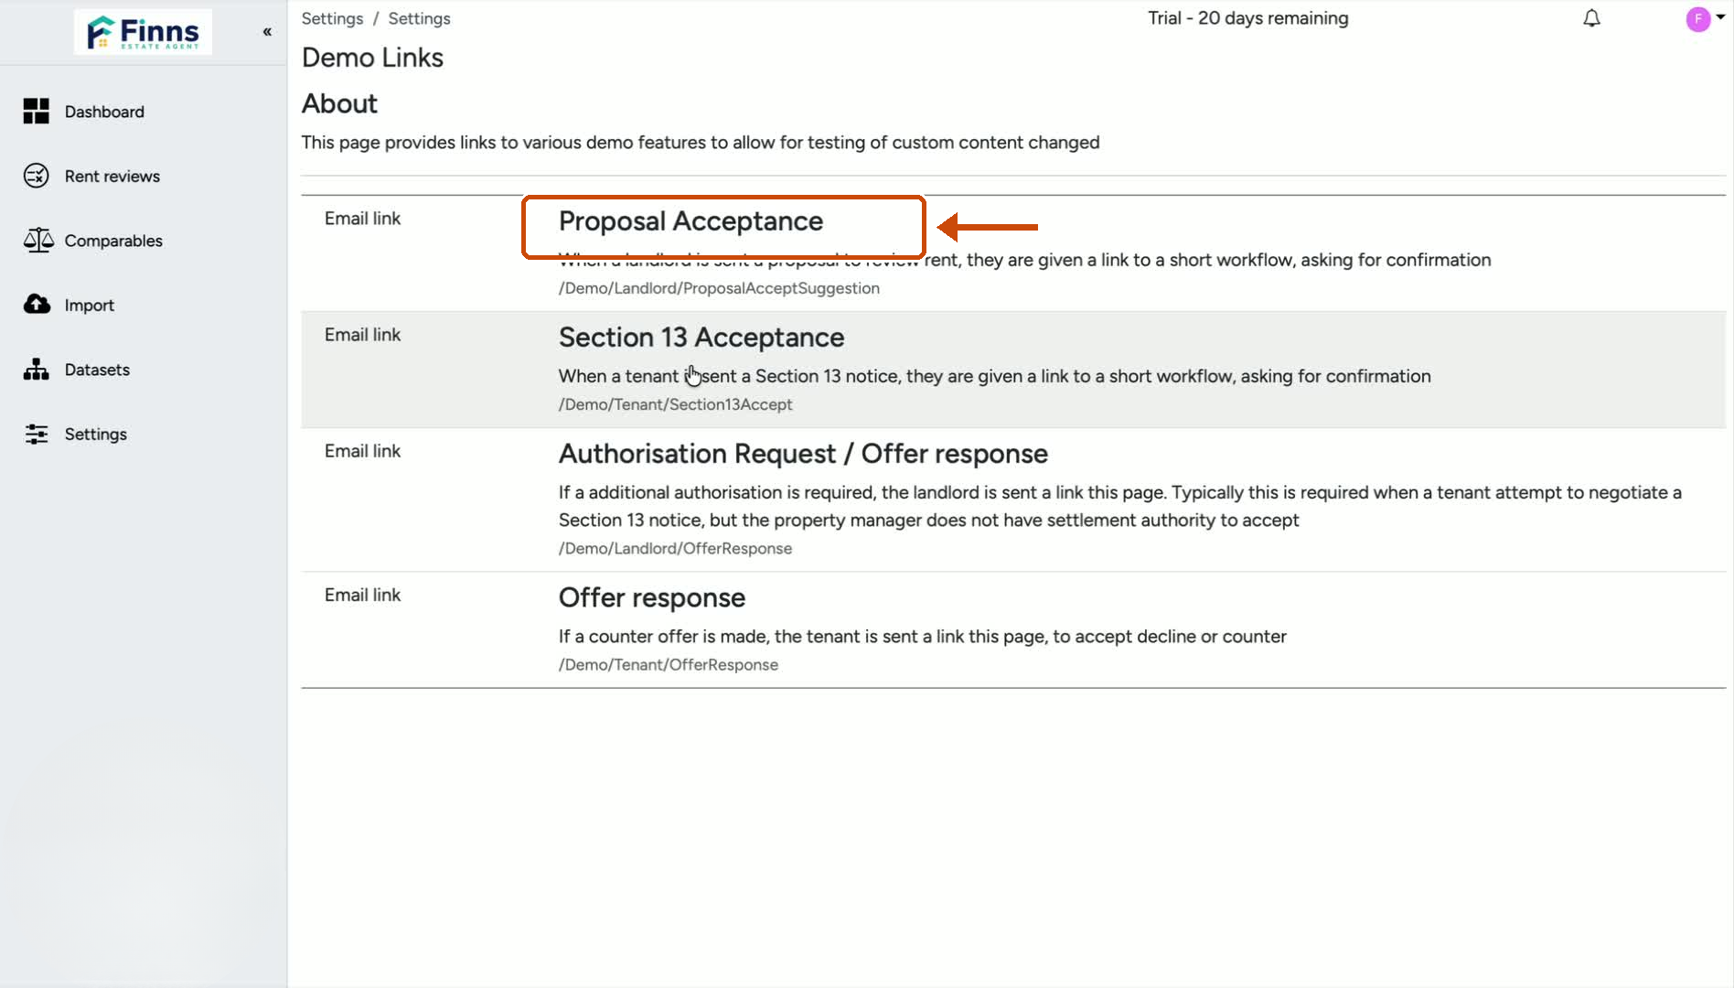Click the first Settings breadcrumb
The height and width of the screenshot is (988, 1734).
point(332,18)
